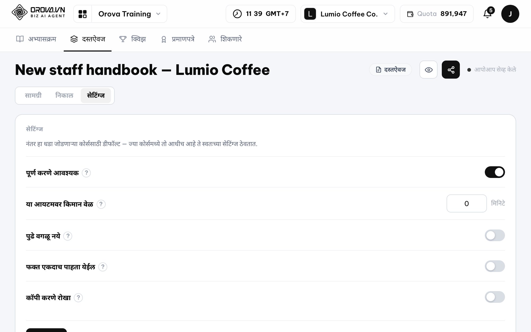Open the app grid launcher icon
The image size is (531, 332).
pyautogui.click(x=83, y=14)
